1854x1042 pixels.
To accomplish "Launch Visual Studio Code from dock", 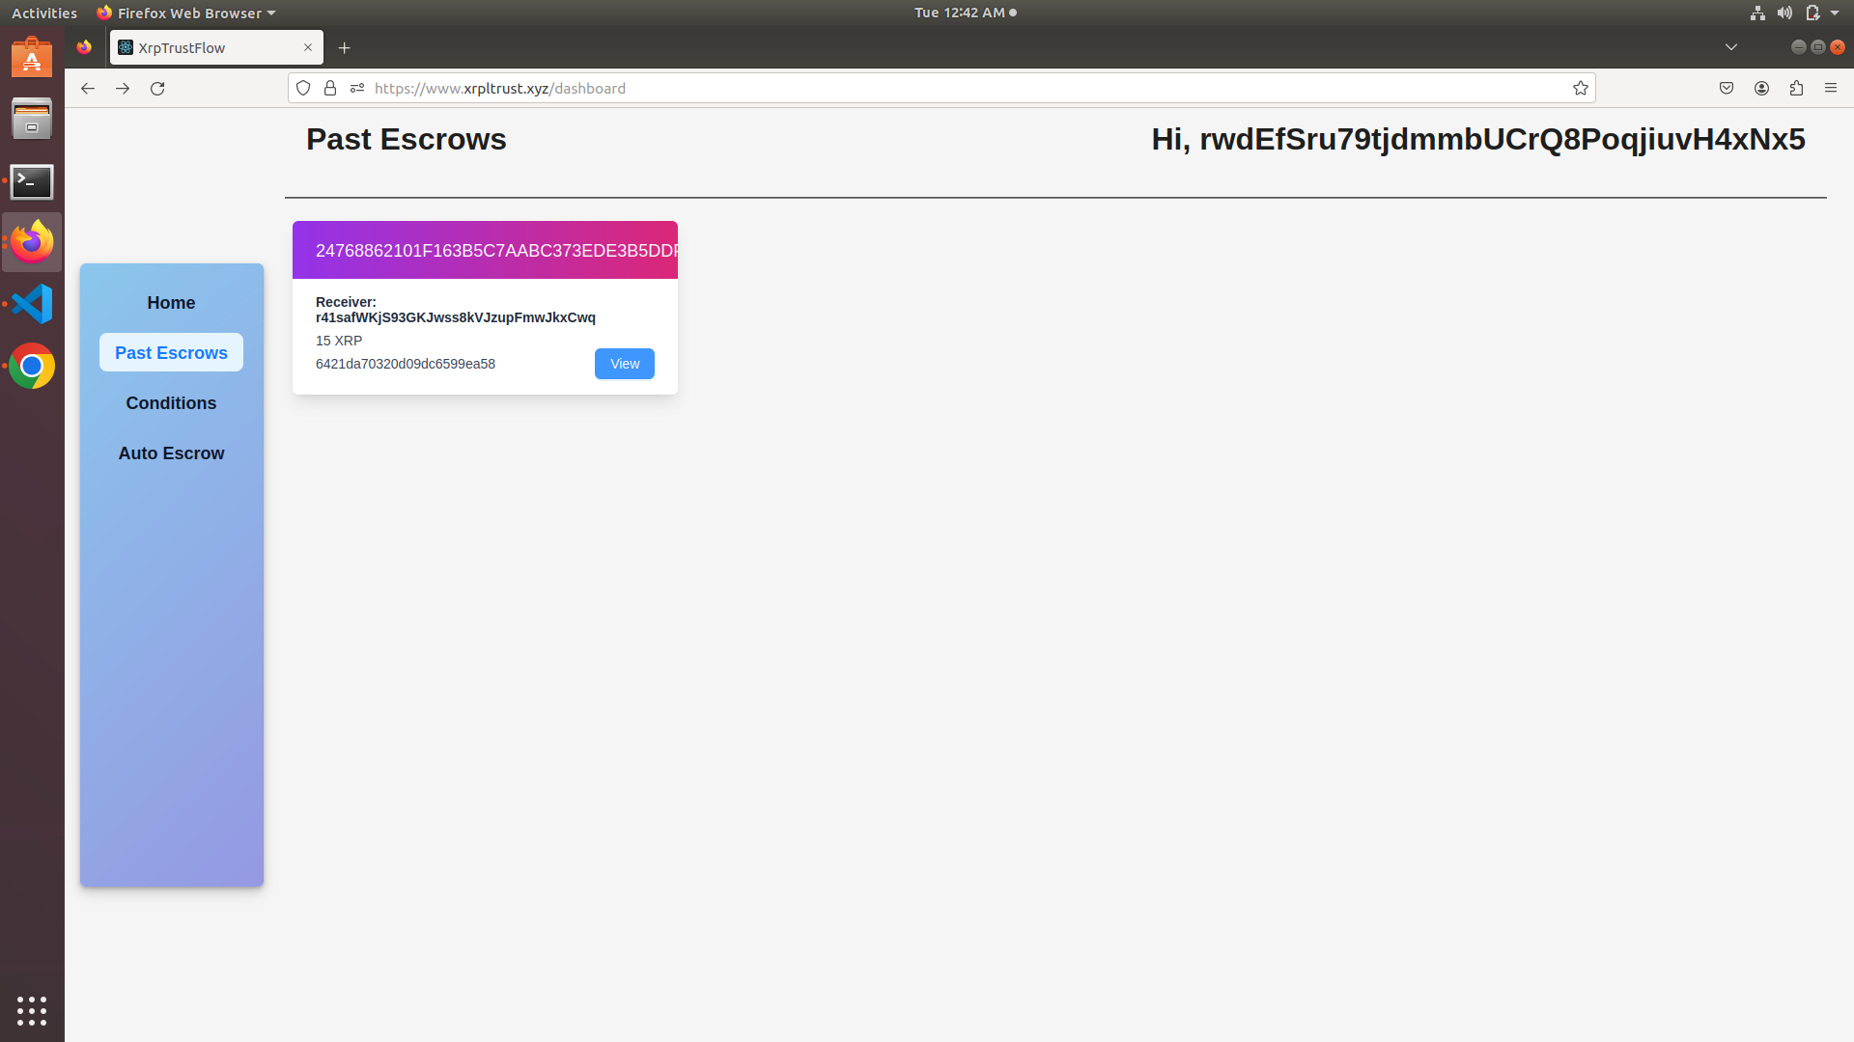I will [32, 304].
